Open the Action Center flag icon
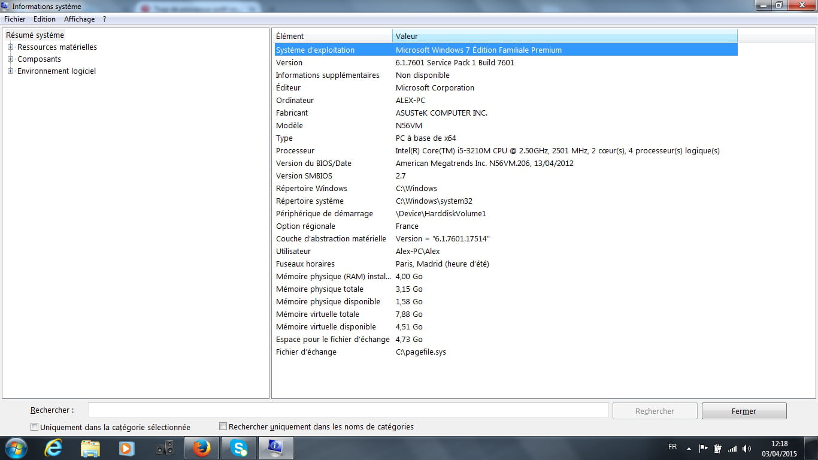Image resolution: width=818 pixels, height=460 pixels. pos(703,448)
